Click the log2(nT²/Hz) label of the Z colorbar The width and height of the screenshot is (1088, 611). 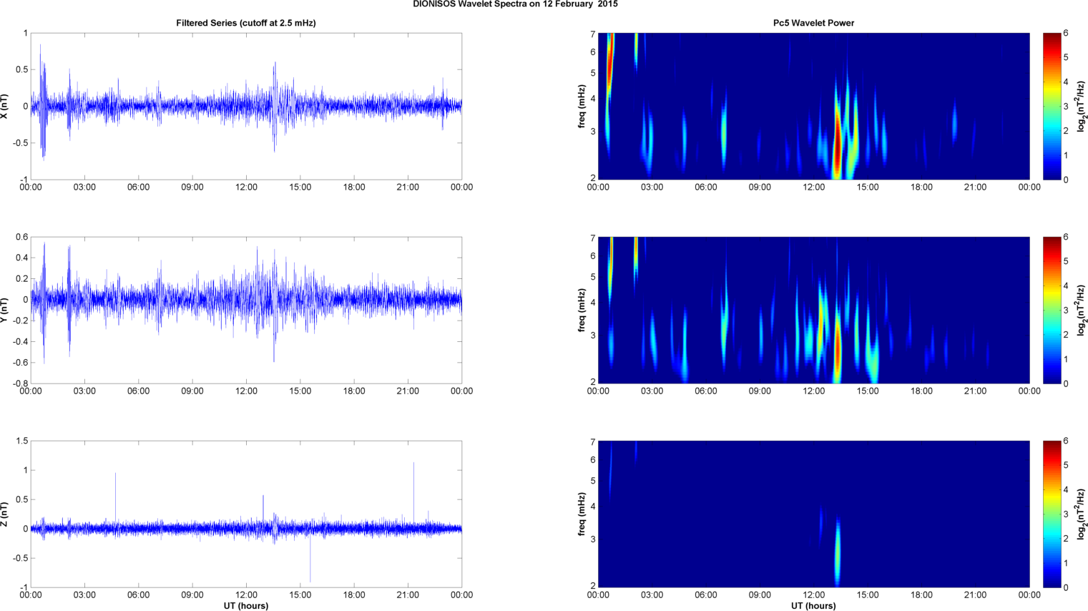pos(1080,514)
